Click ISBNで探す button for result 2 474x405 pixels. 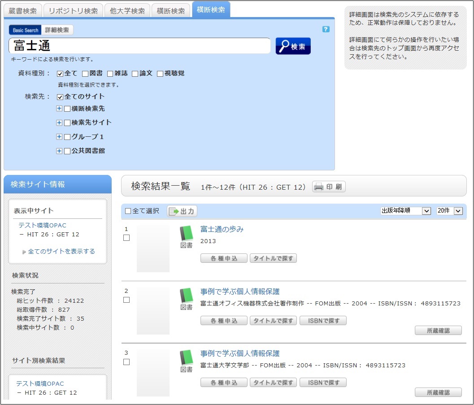(x=323, y=321)
